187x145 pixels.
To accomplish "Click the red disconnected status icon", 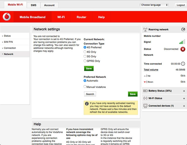I will coord(183,49).
